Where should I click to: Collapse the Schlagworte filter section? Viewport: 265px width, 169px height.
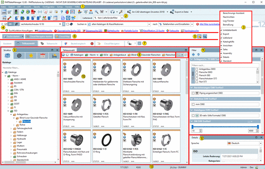[192, 59]
